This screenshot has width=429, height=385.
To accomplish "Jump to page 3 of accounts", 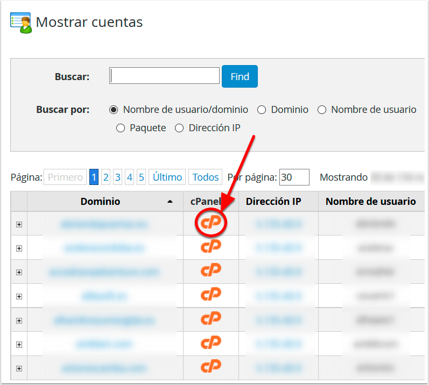I will coord(118,177).
